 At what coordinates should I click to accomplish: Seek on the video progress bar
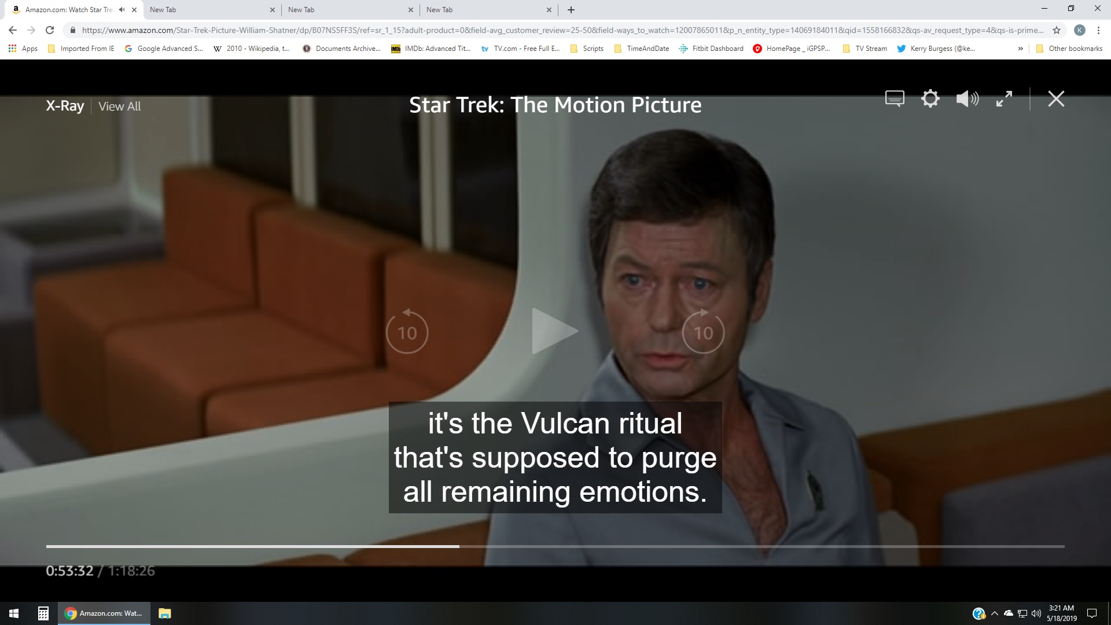(x=555, y=546)
